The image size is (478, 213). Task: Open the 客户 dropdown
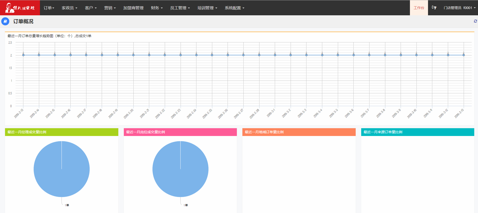coord(91,8)
